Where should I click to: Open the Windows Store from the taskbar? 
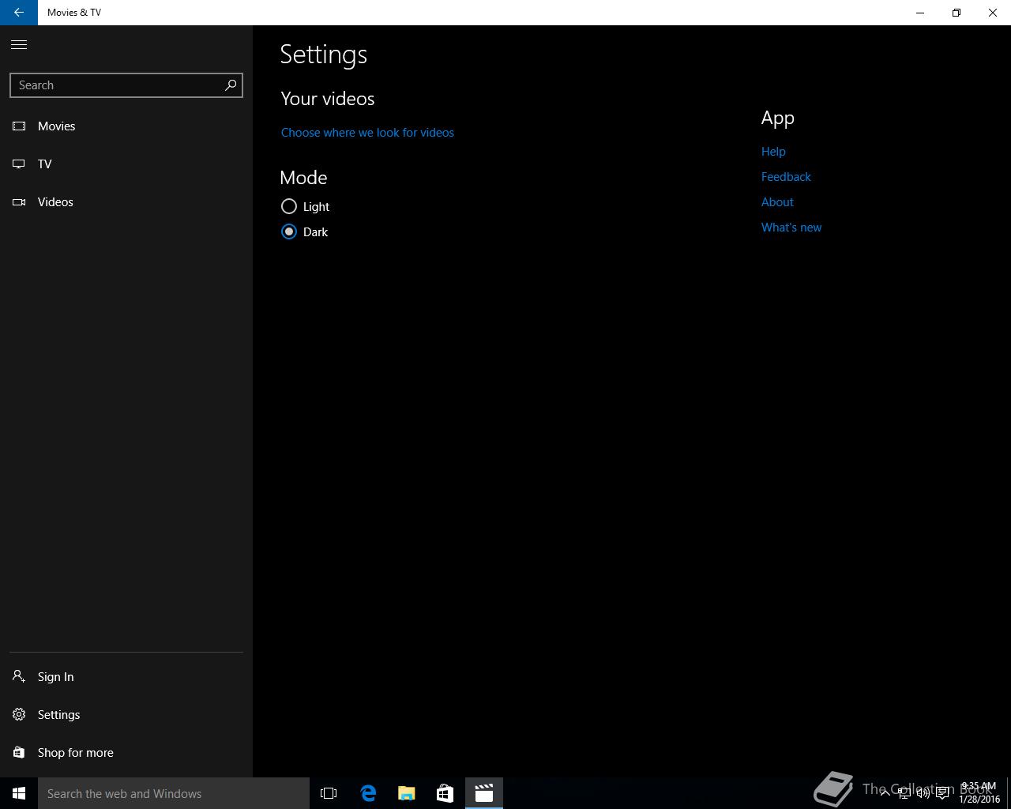point(445,793)
